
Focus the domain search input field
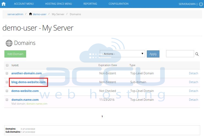[180, 54]
